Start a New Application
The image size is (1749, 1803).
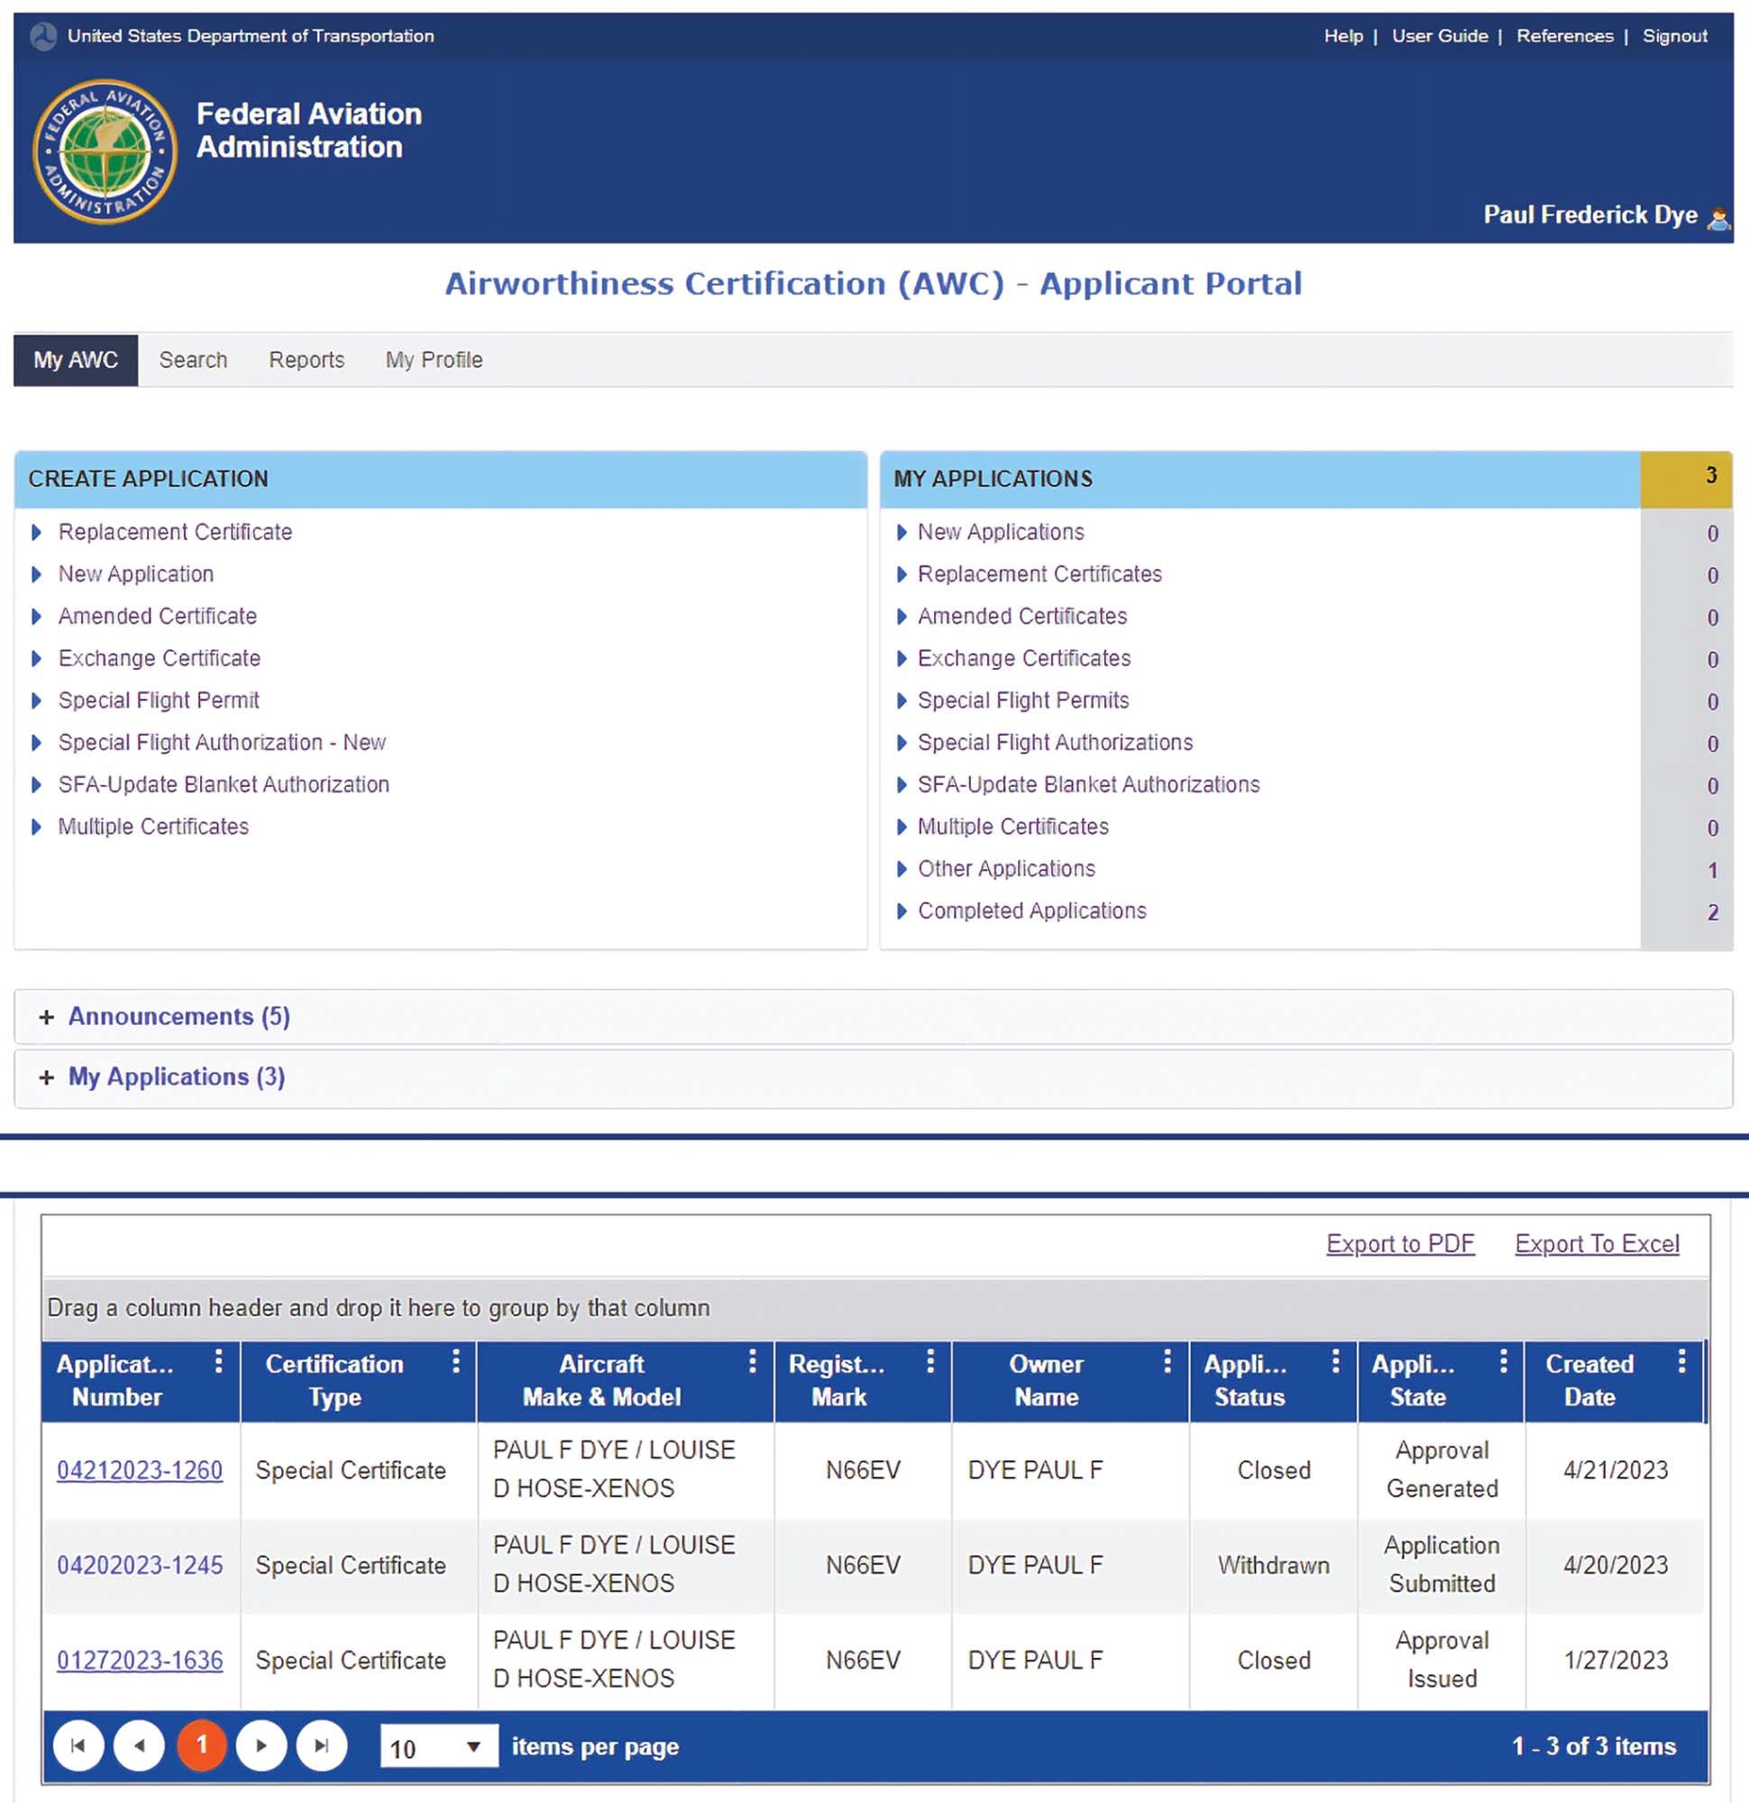pyautogui.click(x=136, y=574)
